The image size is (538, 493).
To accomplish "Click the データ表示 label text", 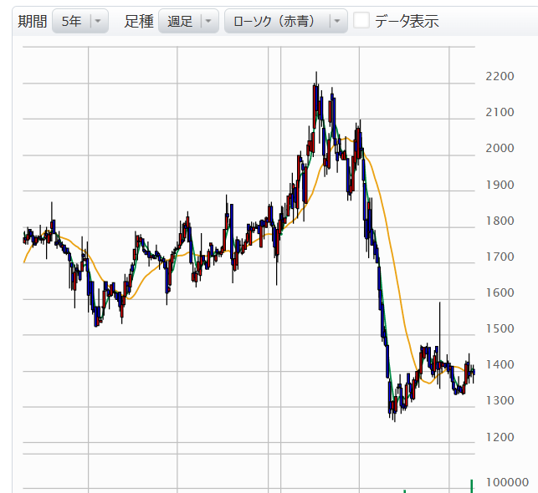I will click(x=407, y=21).
